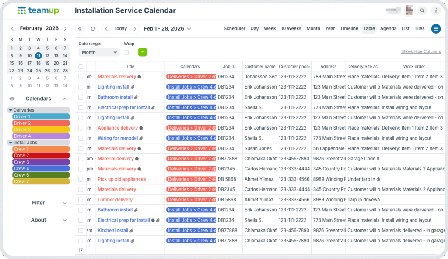Screen dimensions: 448x259
Task: Click the Show/Hide Columns link
Action: click(420, 52)
